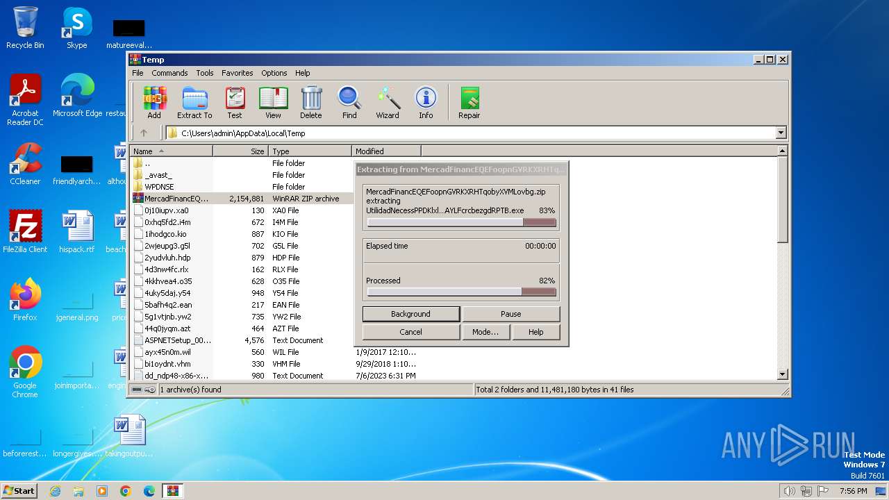Click the taskbar clock 7:56 PM
Screen dimensions: 889x500
(x=853, y=491)
